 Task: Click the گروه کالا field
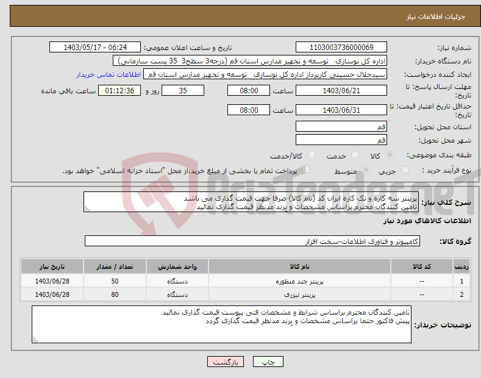tap(252, 241)
